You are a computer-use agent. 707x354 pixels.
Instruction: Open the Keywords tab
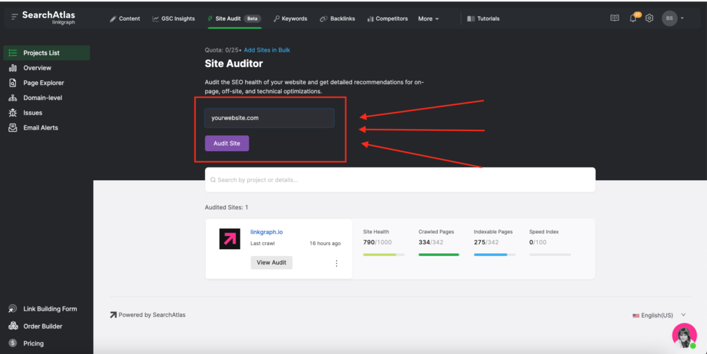tap(290, 19)
